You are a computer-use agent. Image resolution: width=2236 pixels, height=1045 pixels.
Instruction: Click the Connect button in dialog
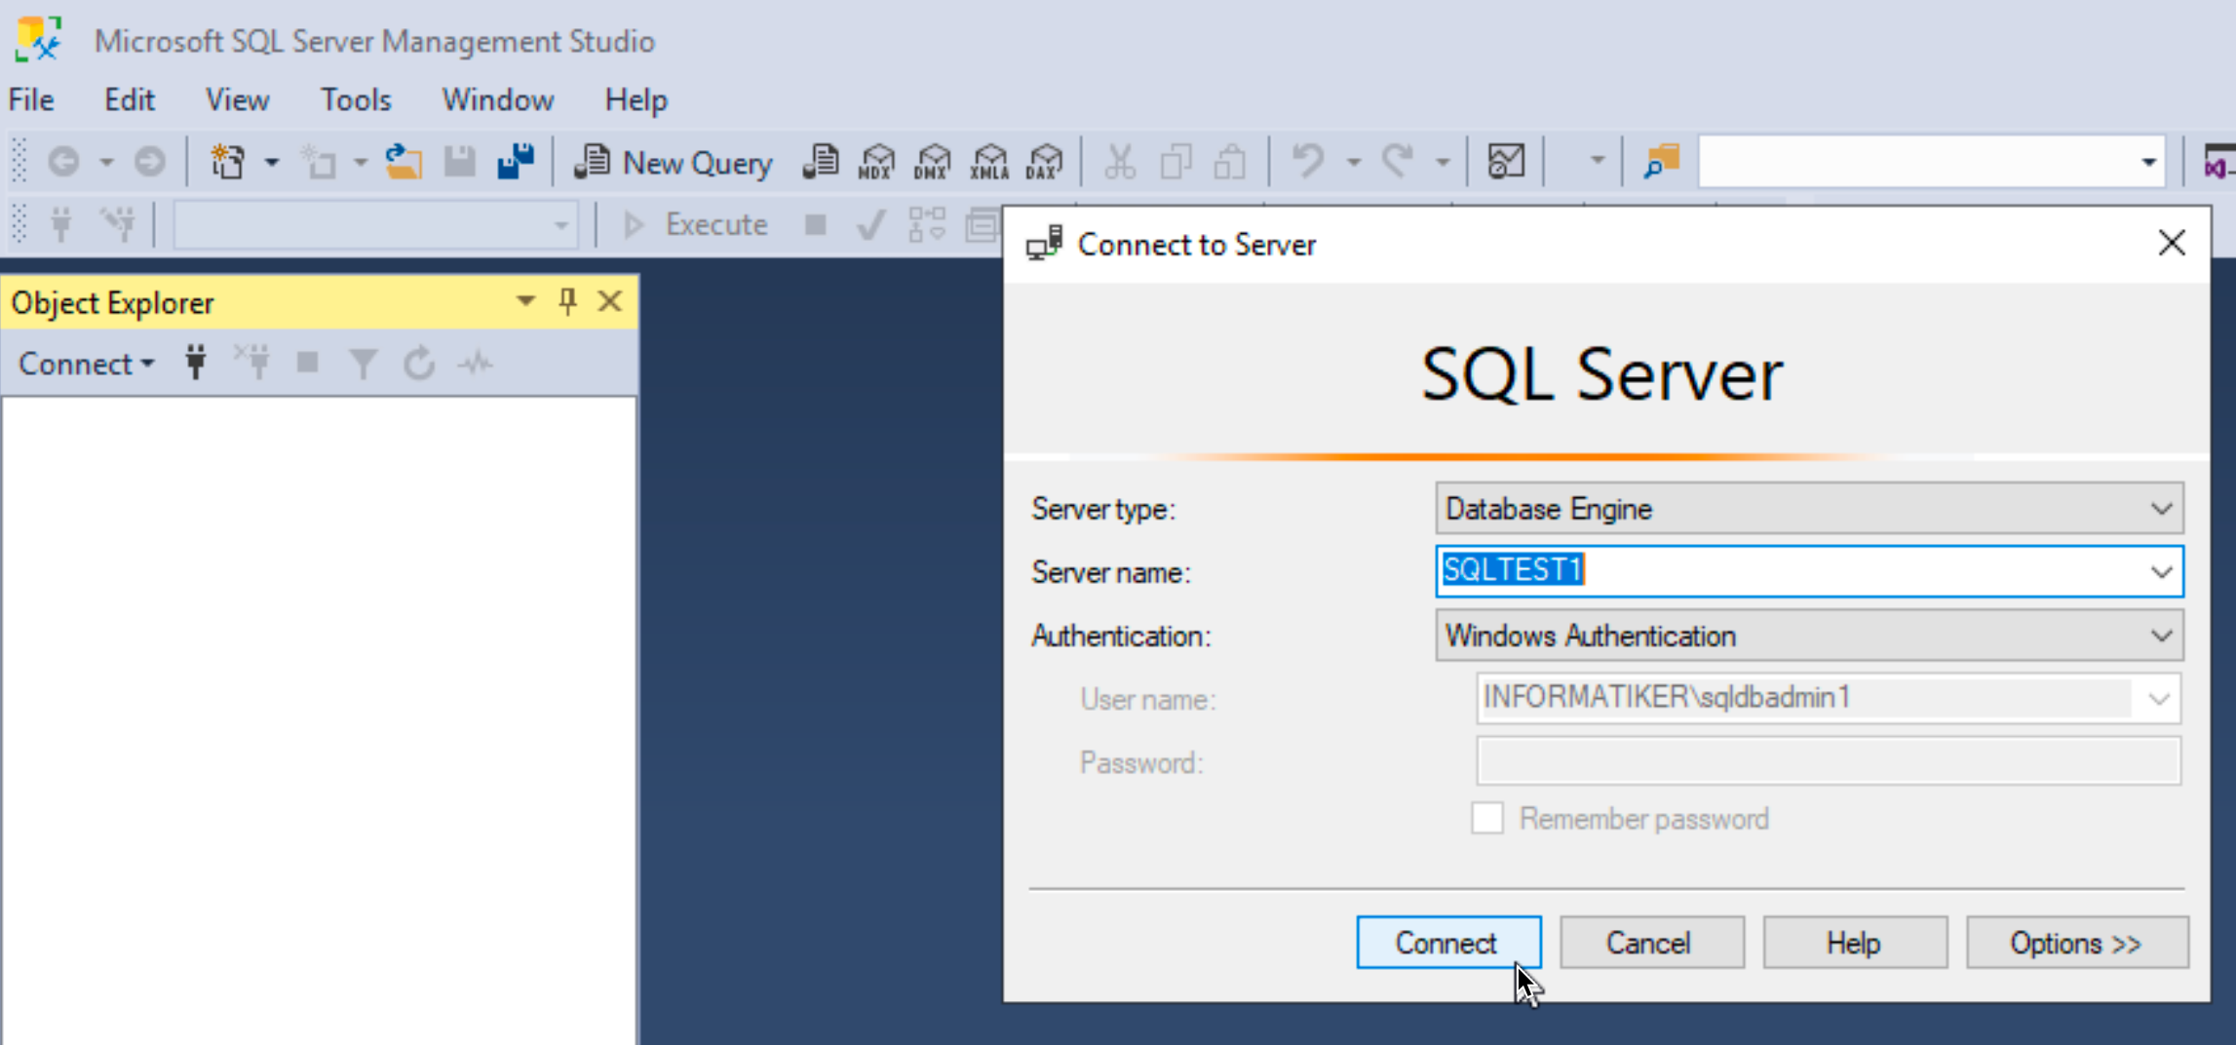click(x=1448, y=943)
